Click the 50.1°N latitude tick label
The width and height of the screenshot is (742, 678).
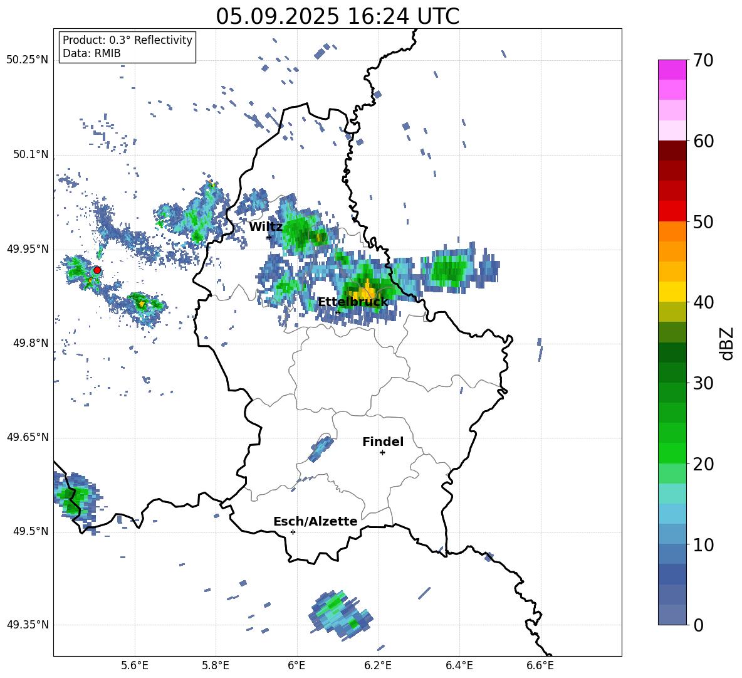point(30,155)
